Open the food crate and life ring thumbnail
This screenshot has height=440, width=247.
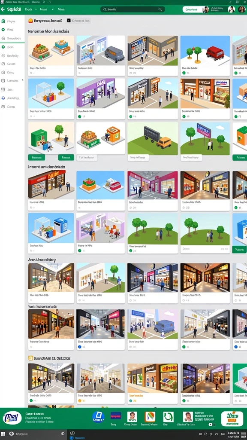click(x=51, y=51)
